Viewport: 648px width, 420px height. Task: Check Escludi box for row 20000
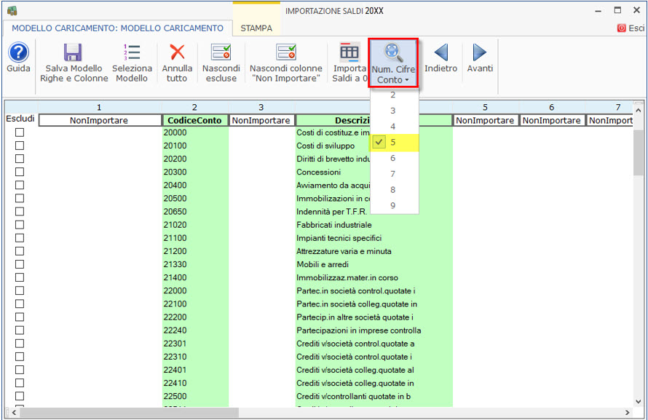[x=20, y=132]
